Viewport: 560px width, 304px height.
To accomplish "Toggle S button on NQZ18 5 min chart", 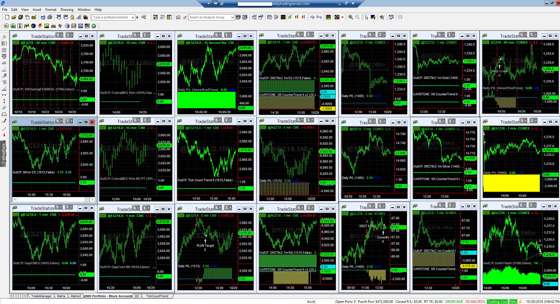I will 300,120.
